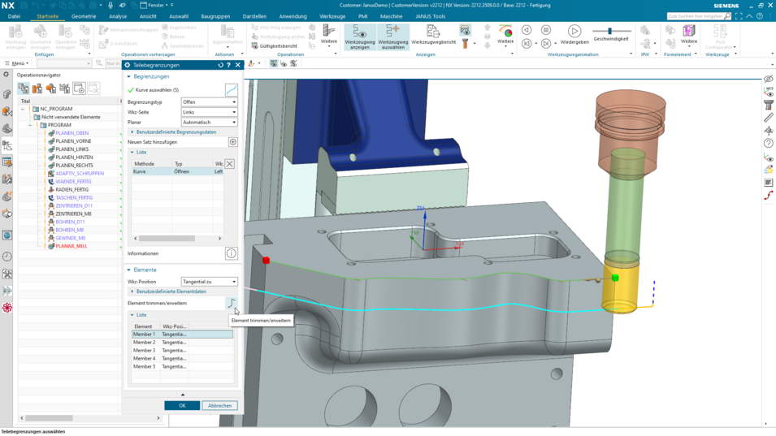
Task: Collapse the dialog with the bottom arrow
Action: pos(183,395)
